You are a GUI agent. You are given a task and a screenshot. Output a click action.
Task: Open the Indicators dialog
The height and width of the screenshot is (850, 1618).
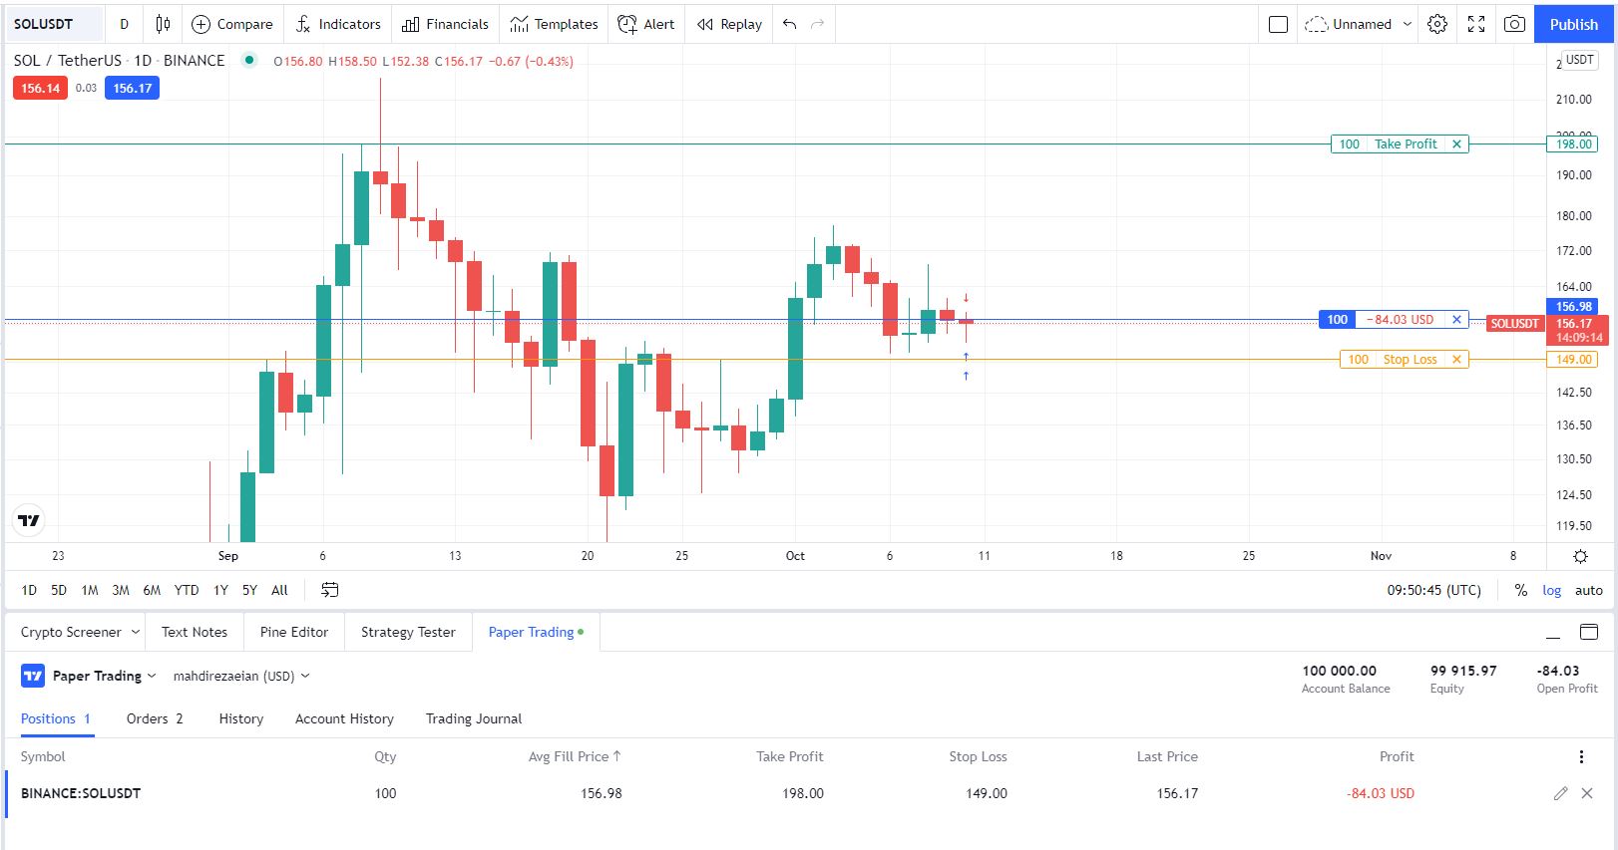click(x=338, y=24)
